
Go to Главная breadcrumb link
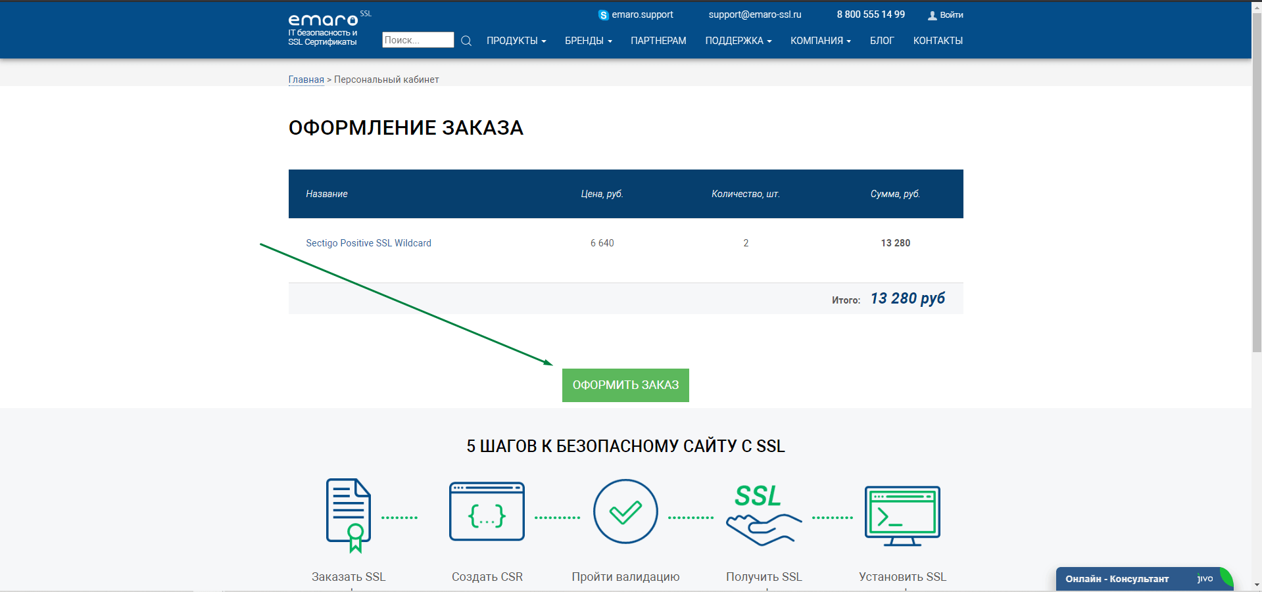coord(306,80)
